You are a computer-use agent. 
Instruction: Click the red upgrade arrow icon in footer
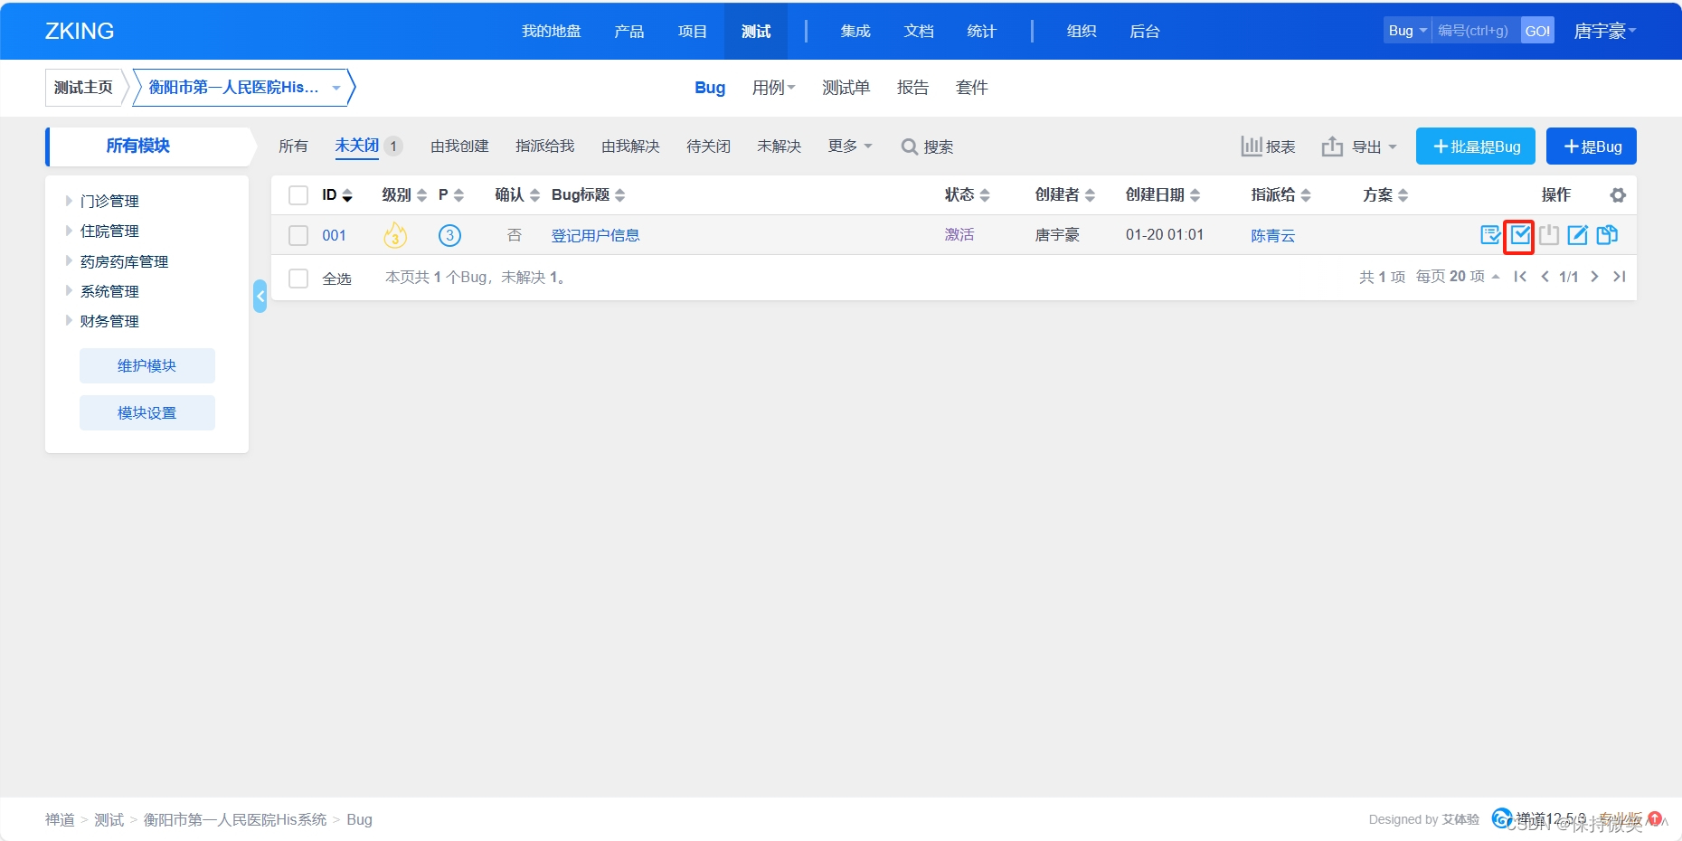click(1655, 818)
